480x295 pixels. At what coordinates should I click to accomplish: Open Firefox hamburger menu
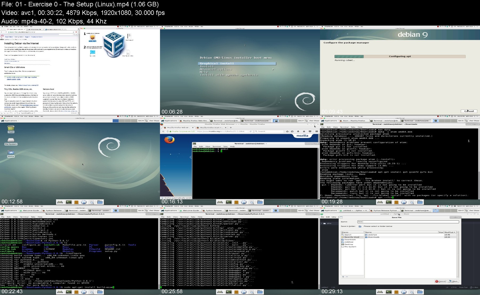pyautogui.click(x=317, y=131)
